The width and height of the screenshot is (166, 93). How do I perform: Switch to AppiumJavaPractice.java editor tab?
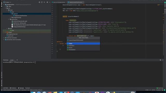coord(76,2)
